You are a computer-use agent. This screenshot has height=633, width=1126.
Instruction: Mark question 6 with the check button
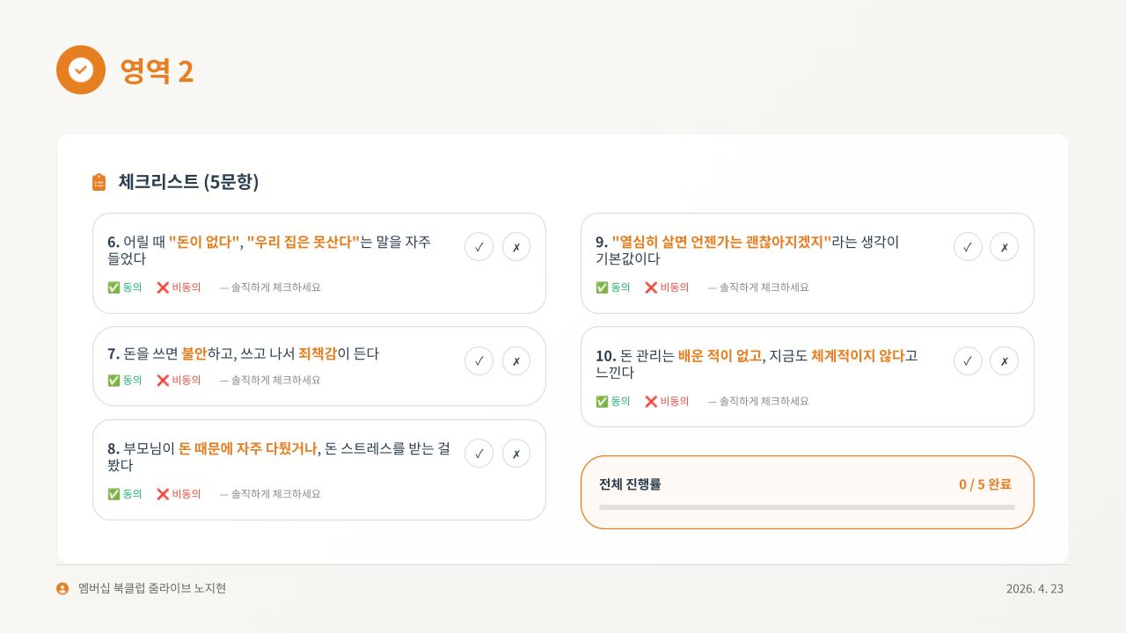pos(479,247)
